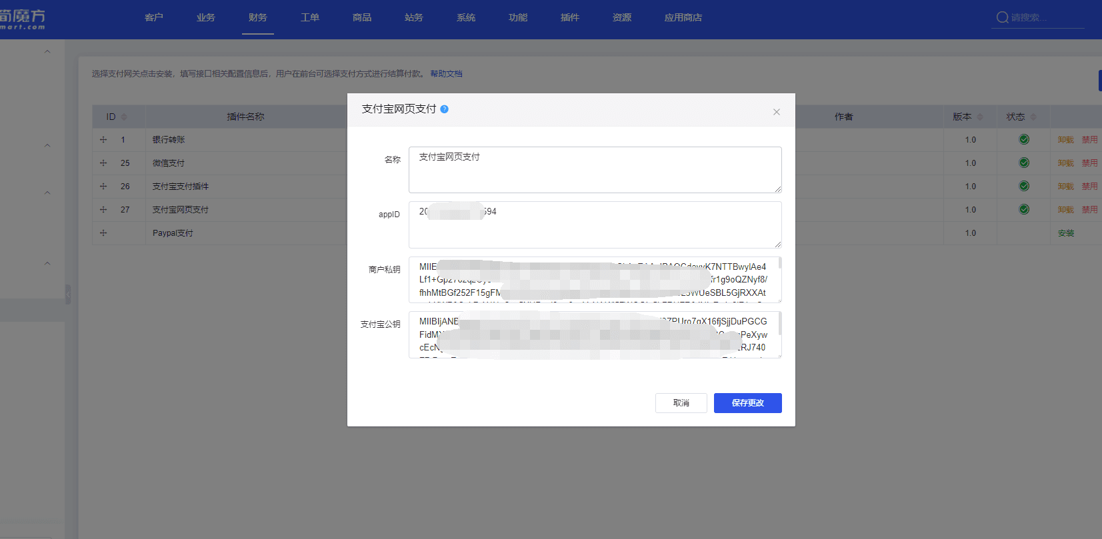Click drag handle icon for 支付宝支付插件 row
1102x539 pixels.
click(103, 187)
